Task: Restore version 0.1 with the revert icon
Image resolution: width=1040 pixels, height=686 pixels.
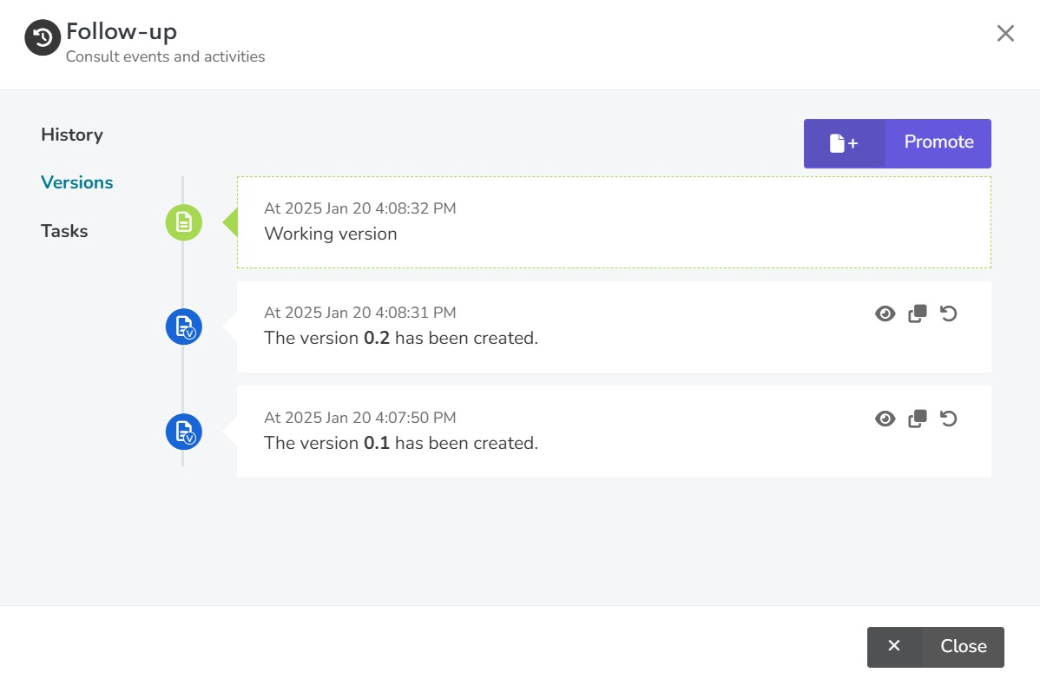Action: pyautogui.click(x=949, y=418)
